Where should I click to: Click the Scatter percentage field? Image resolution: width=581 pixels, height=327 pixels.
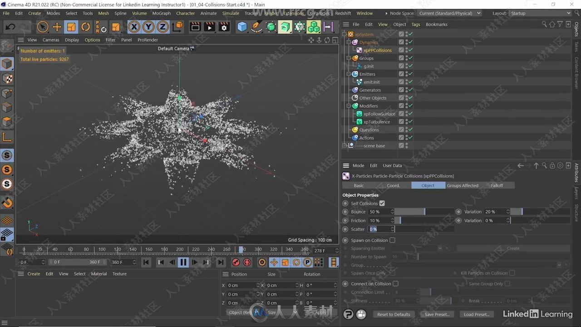379,229
